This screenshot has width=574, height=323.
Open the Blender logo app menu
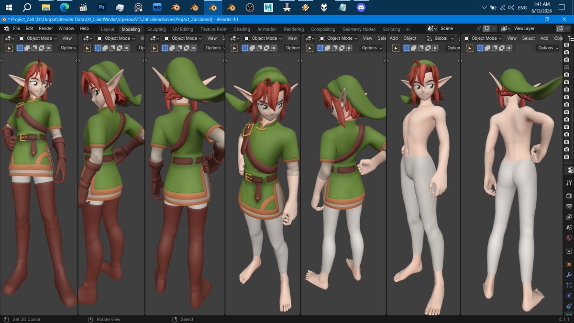pyautogui.click(x=6, y=29)
